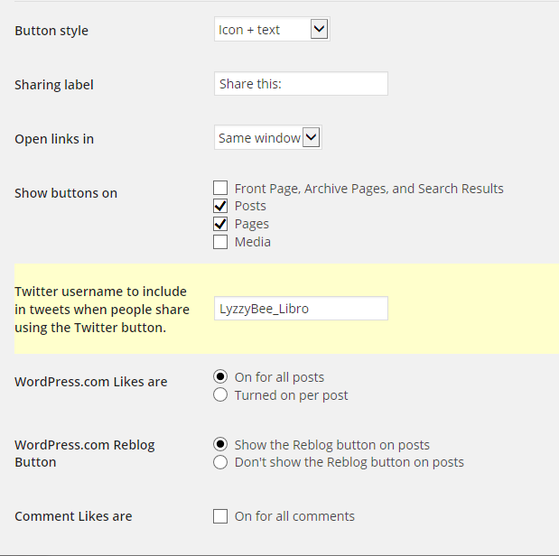Select 'Turned on per post' radio button

[x=220, y=395]
